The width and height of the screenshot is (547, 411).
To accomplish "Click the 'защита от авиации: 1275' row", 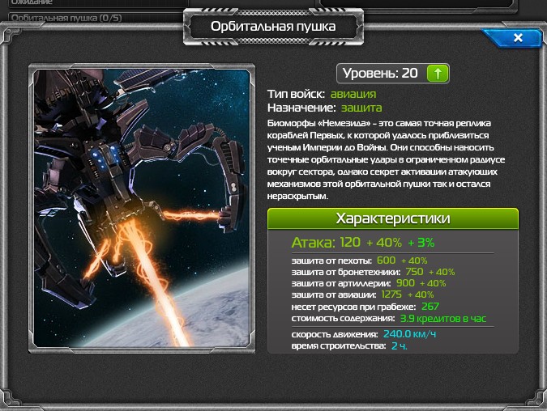I will pyautogui.click(x=362, y=295).
